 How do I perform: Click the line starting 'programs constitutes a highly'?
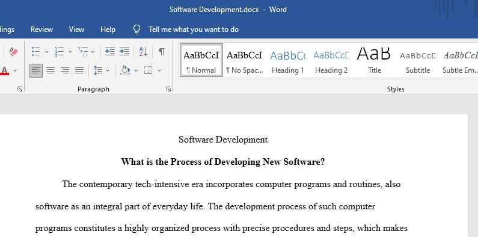click(x=222, y=229)
